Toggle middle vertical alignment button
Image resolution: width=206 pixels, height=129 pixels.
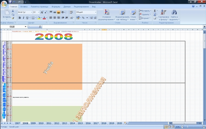coord(55,12)
